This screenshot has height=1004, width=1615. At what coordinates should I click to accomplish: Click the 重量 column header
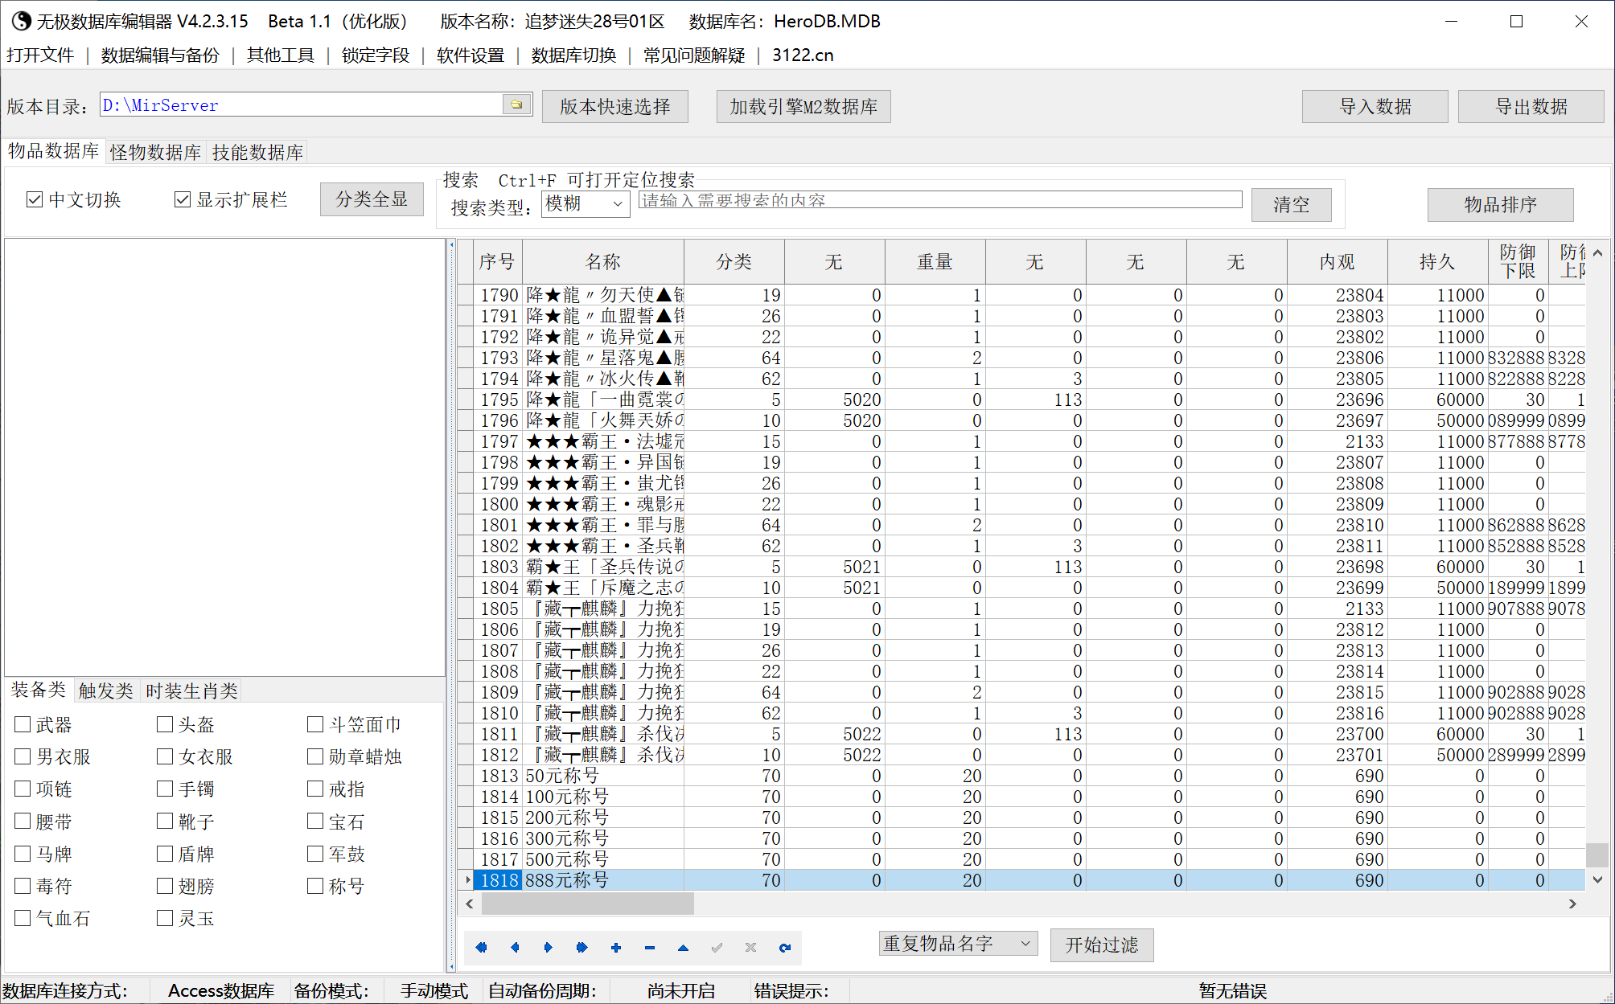pyautogui.click(x=935, y=261)
